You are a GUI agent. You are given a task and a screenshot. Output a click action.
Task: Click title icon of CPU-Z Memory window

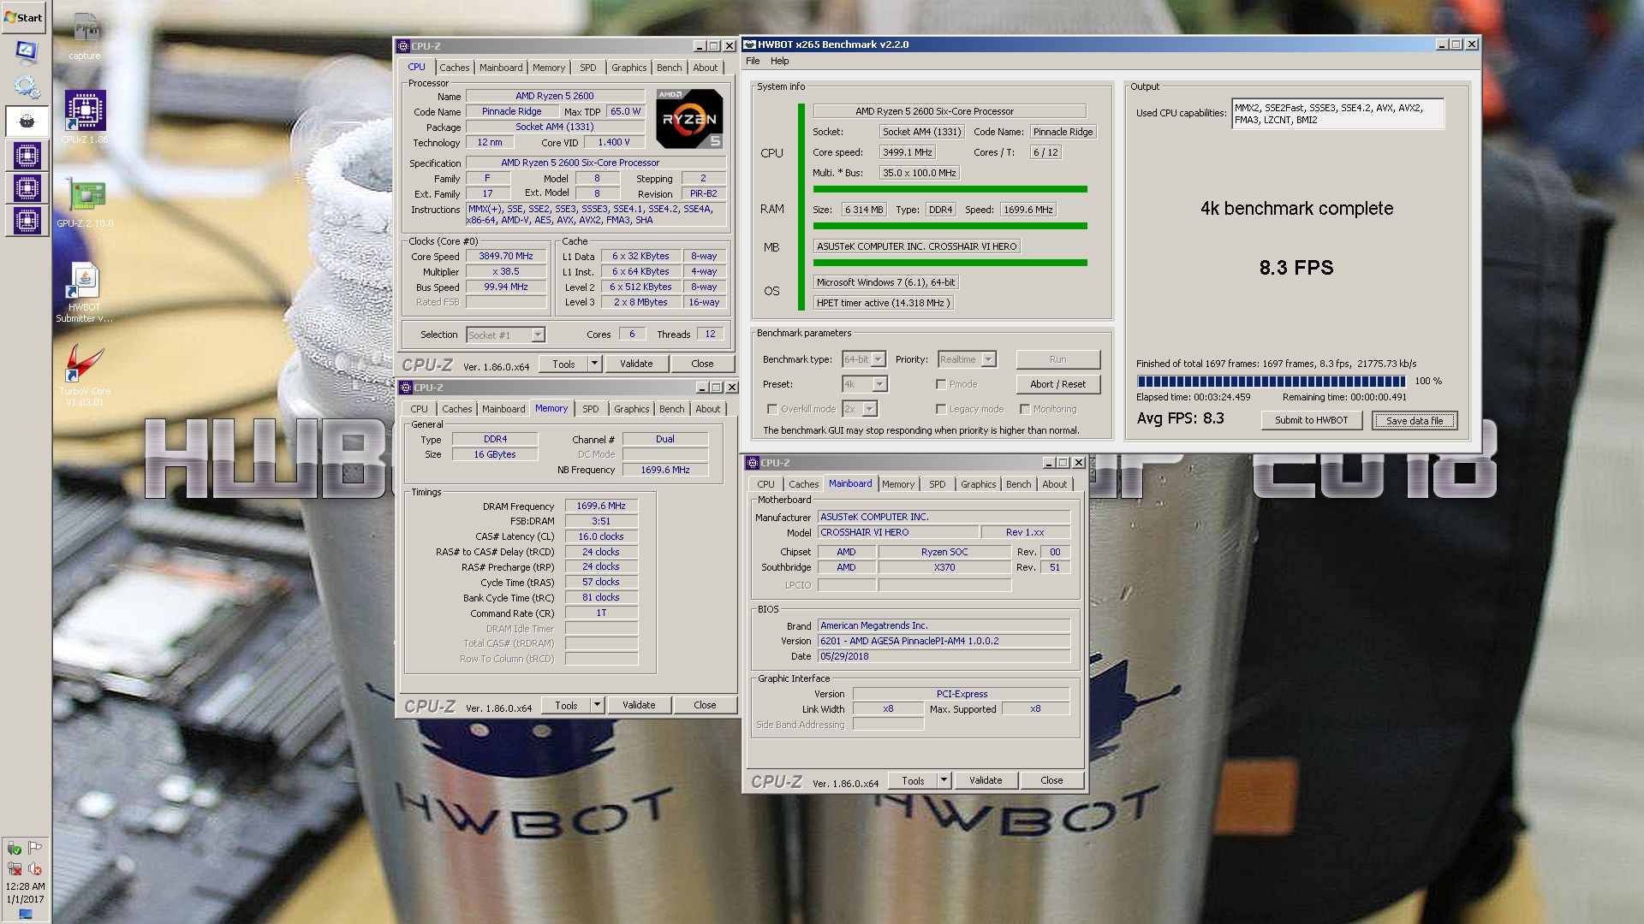[407, 388]
